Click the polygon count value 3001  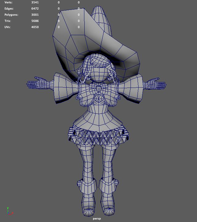(x=35, y=15)
